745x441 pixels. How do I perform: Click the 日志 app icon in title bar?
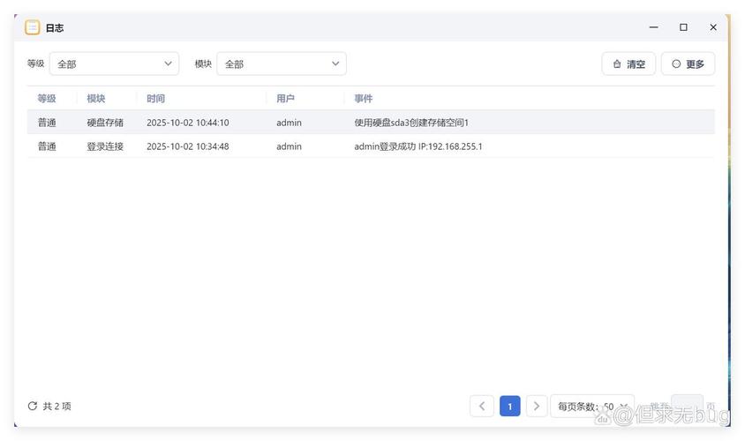click(33, 27)
